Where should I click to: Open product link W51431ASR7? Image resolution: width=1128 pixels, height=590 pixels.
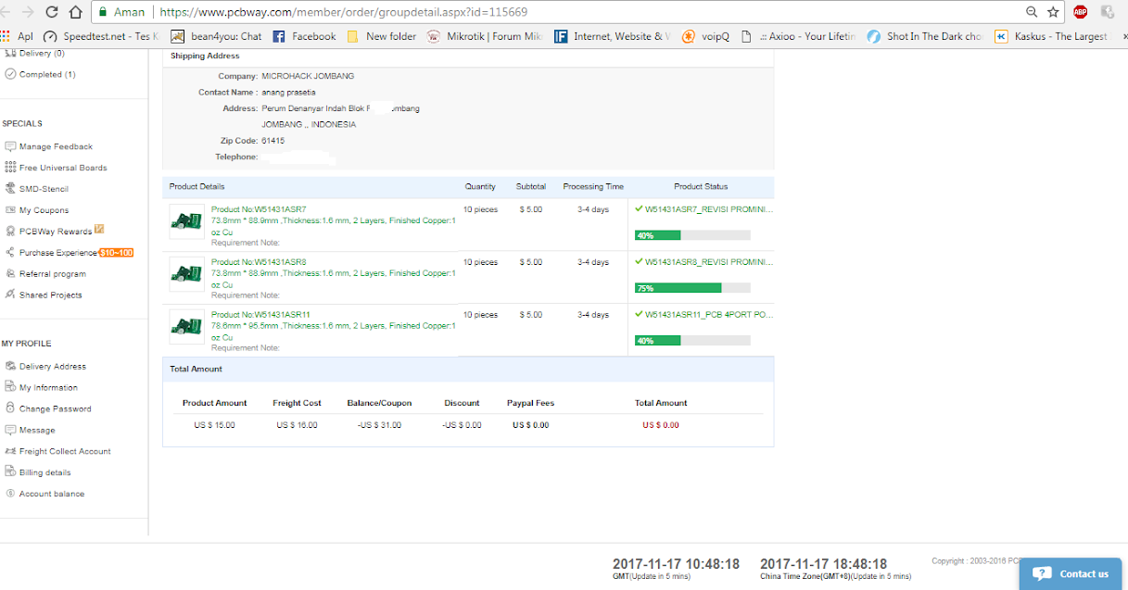click(259, 209)
